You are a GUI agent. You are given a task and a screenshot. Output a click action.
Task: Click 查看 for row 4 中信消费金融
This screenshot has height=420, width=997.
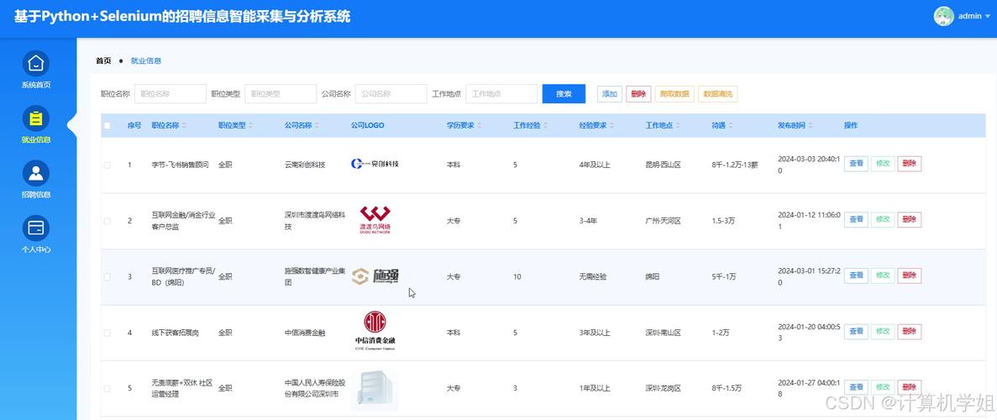click(x=856, y=332)
